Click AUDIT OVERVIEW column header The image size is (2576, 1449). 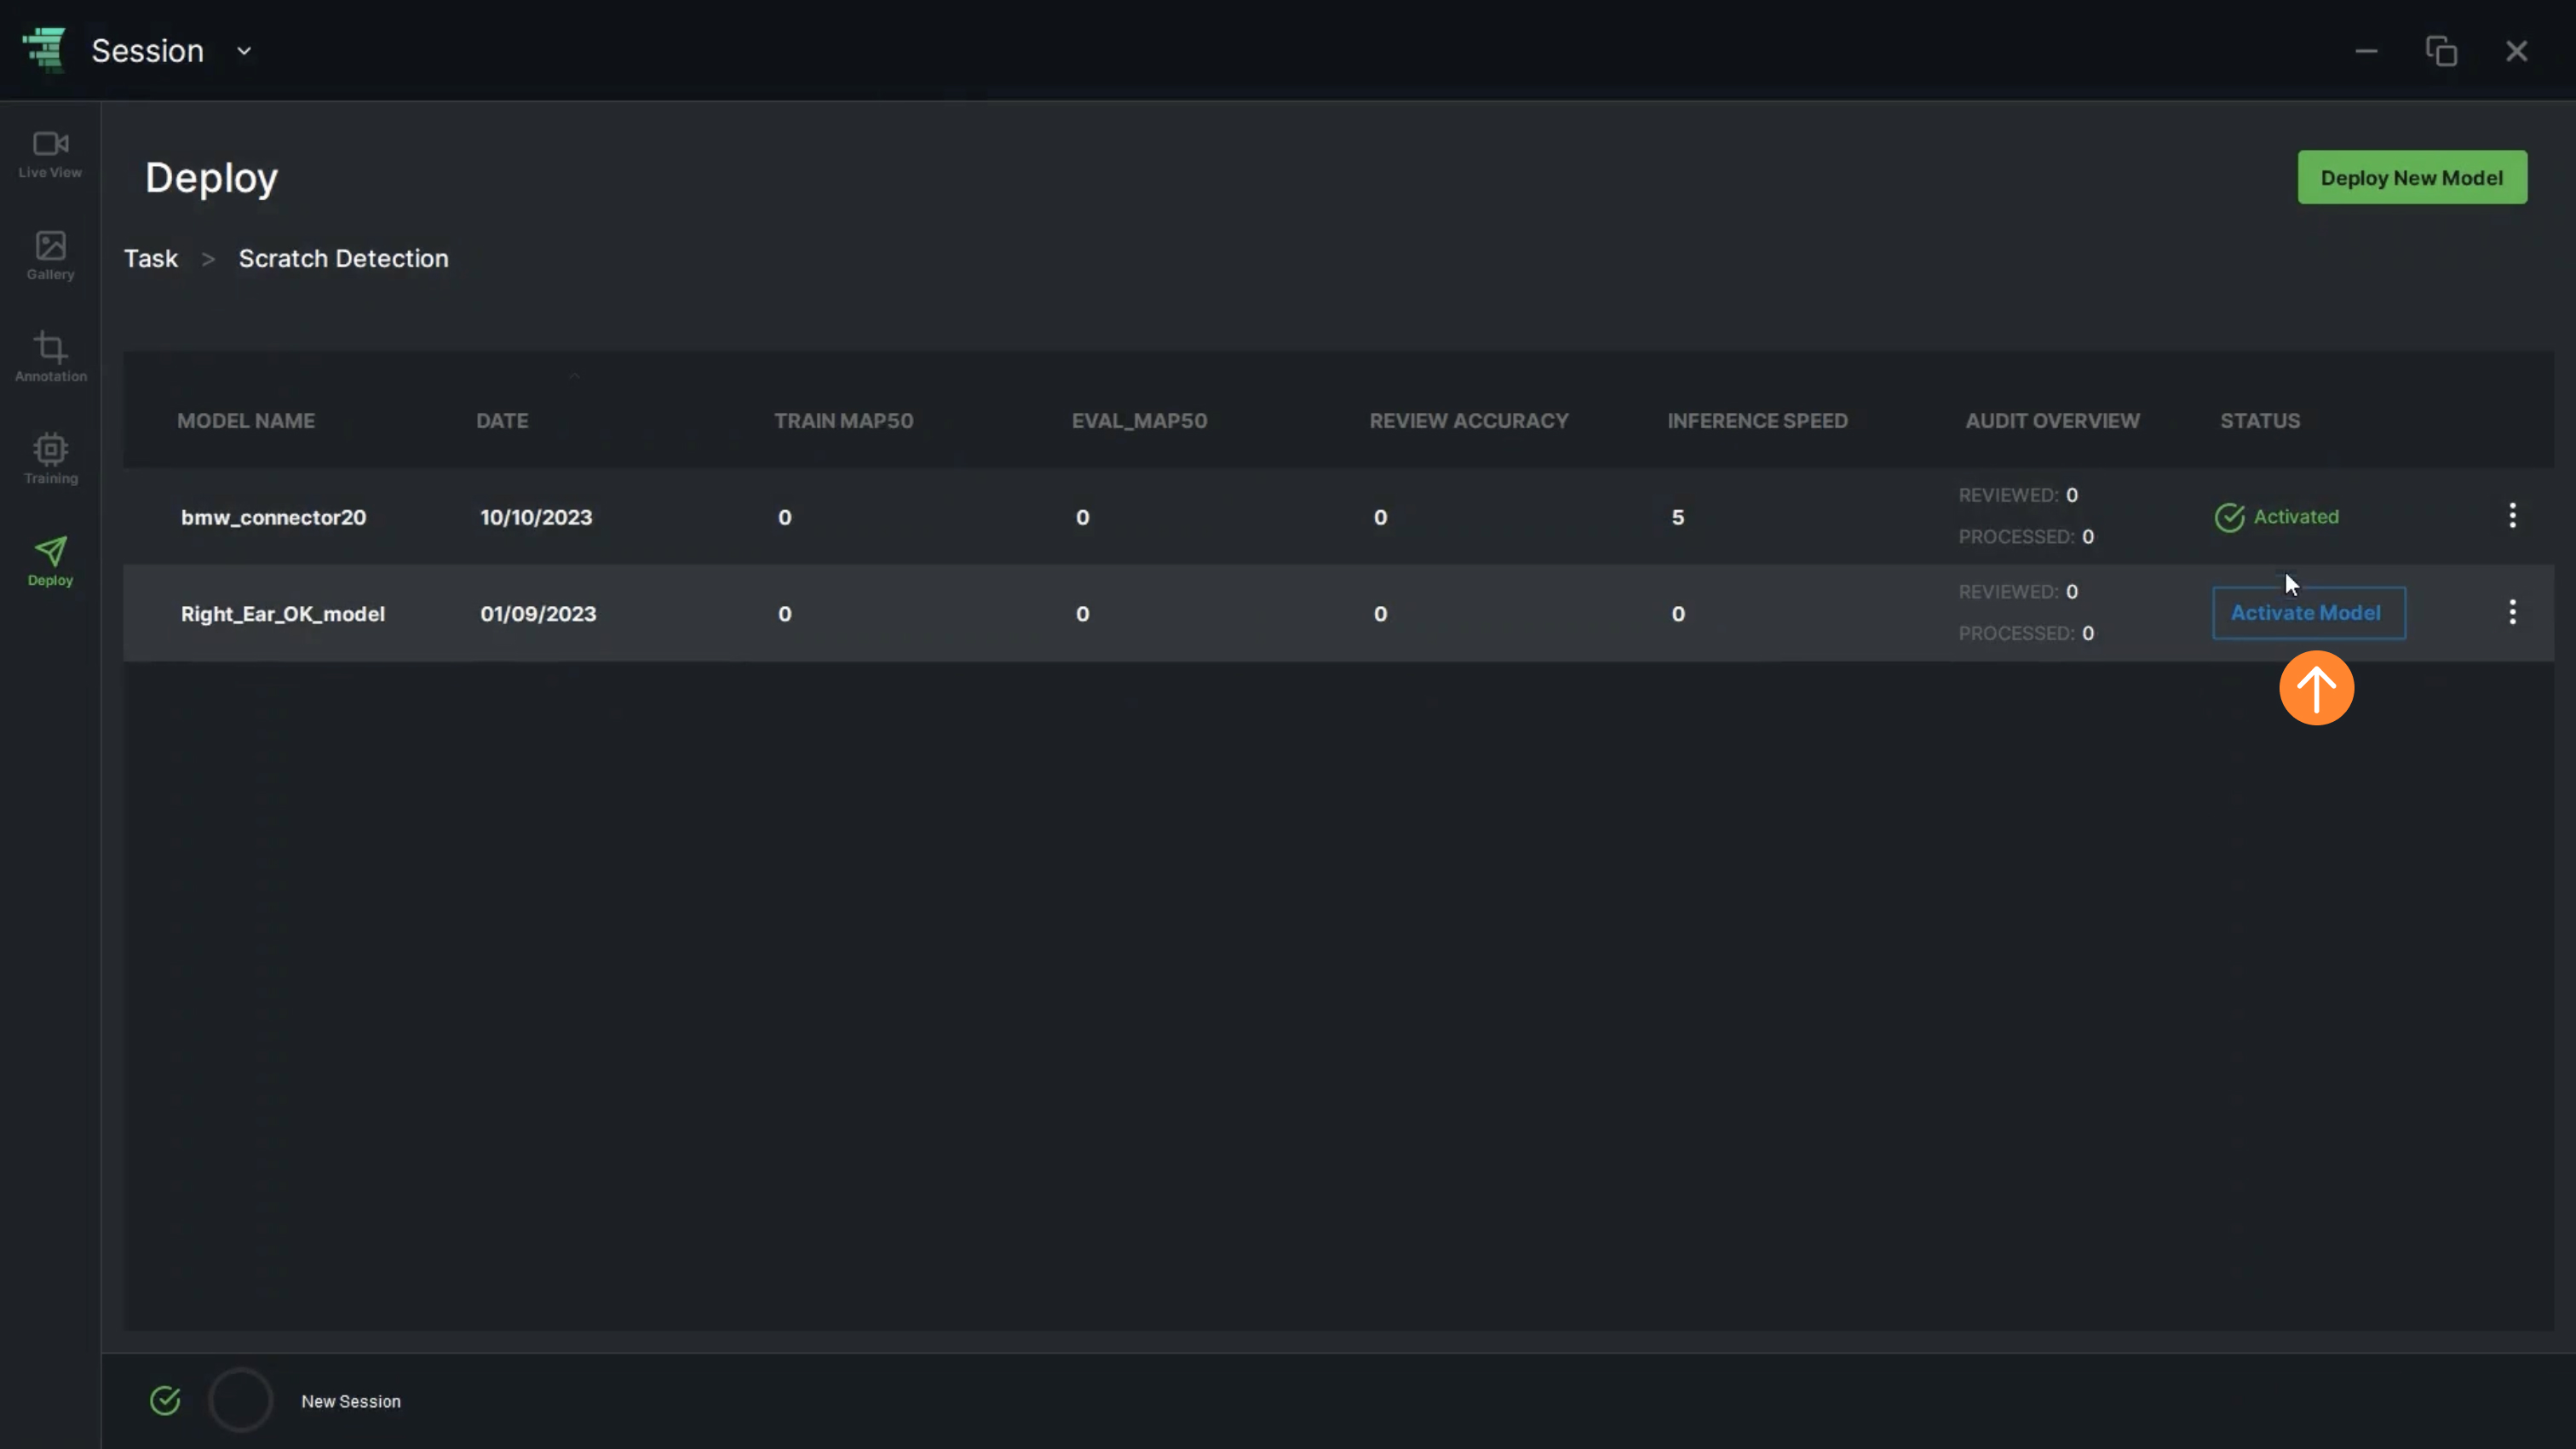(x=2052, y=421)
